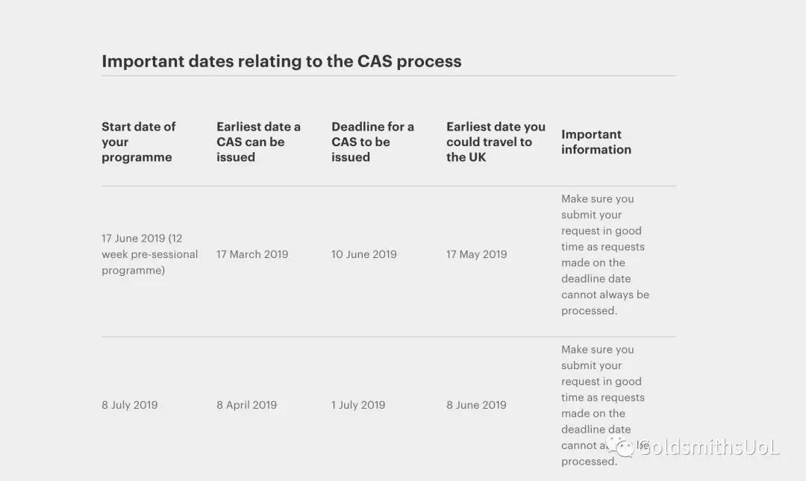The width and height of the screenshot is (806, 481).
Task: Select the 'Earliest date a CAS can be issued' header
Action: 258,142
